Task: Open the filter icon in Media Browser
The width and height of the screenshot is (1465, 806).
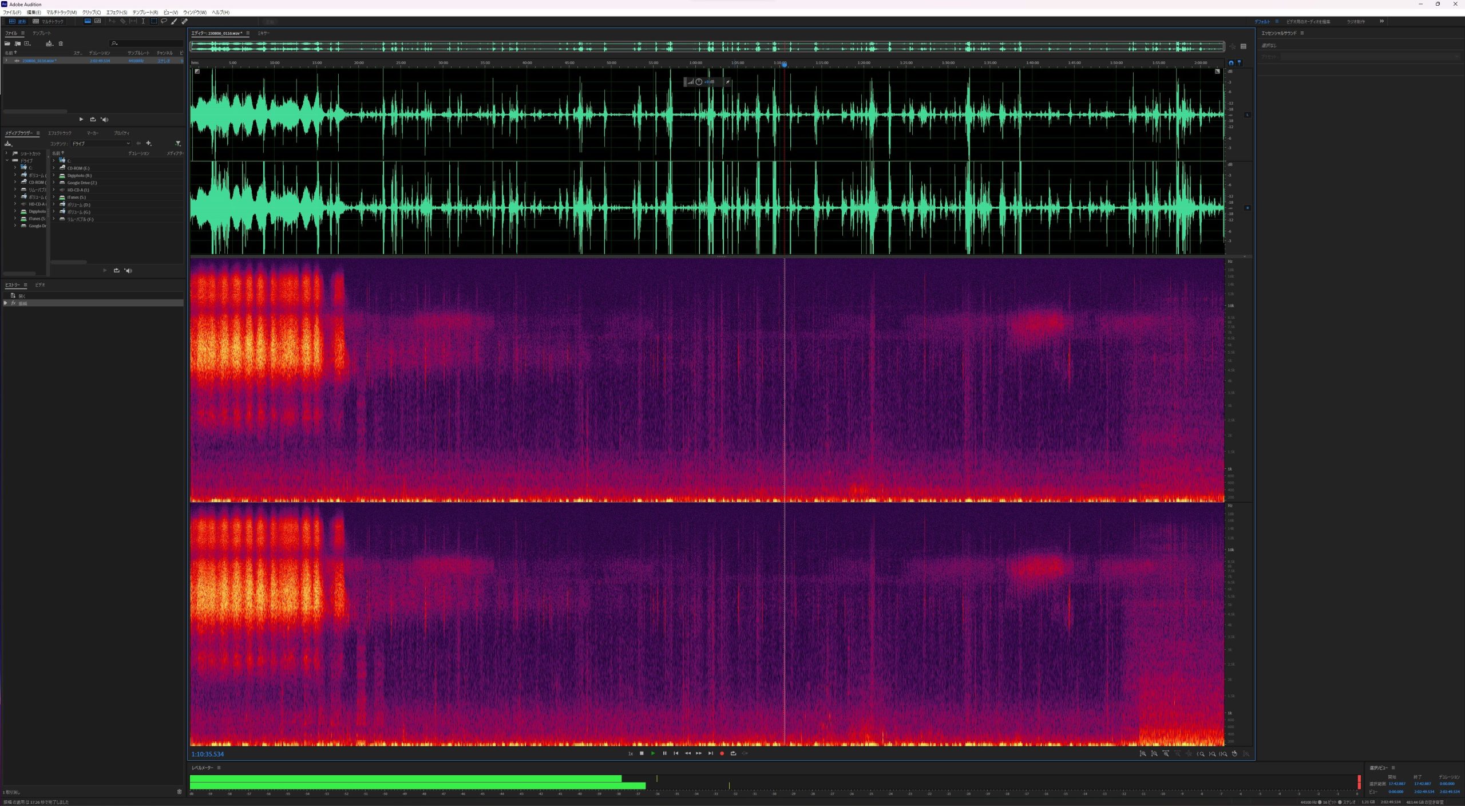Action: pos(178,144)
